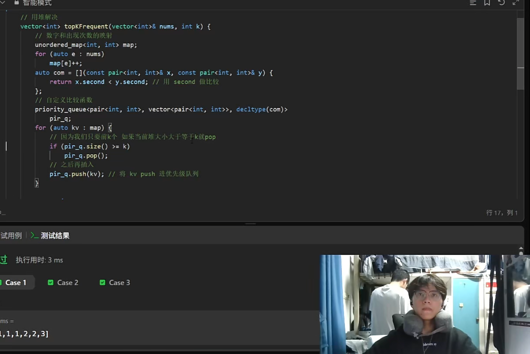The width and height of the screenshot is (530, 354).
Task: Click the closing brace of the kv loop
Action: coord(37,183)
